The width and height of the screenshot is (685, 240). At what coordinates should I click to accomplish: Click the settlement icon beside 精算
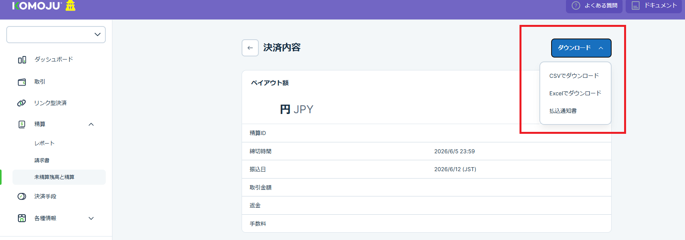pyautogui.click(x=22, y=124)
